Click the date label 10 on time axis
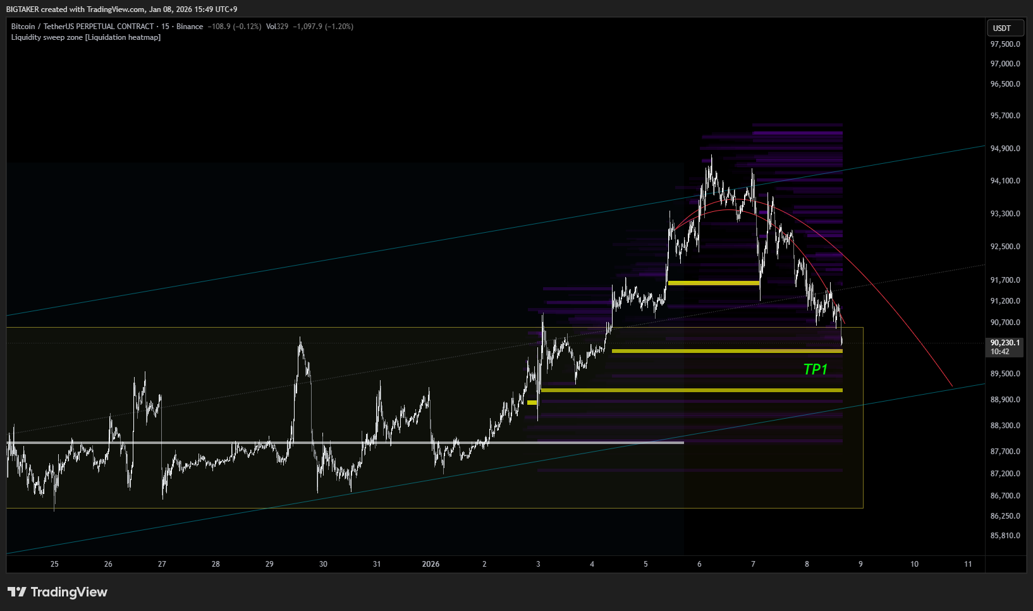Viewport: 1033px width, 611px height. pos(914,564)
